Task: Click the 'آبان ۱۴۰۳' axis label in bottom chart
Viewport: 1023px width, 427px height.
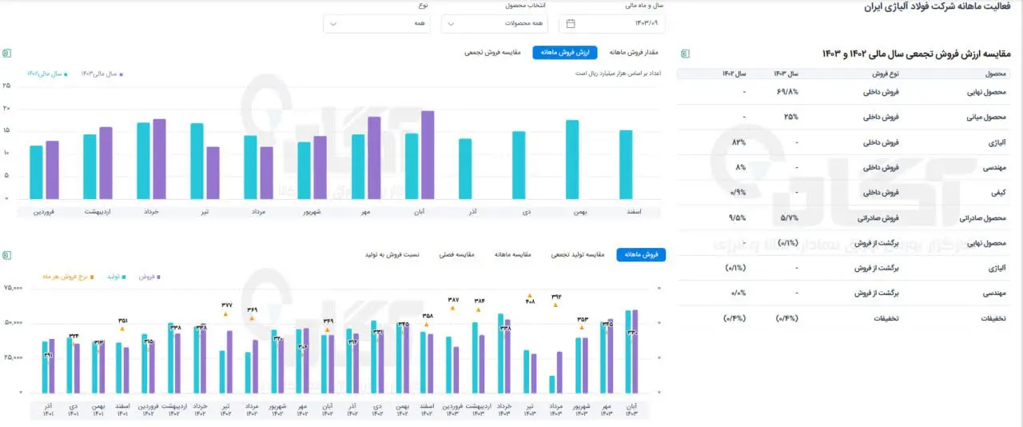Action: pyautogui.click(x=631, y=409)
